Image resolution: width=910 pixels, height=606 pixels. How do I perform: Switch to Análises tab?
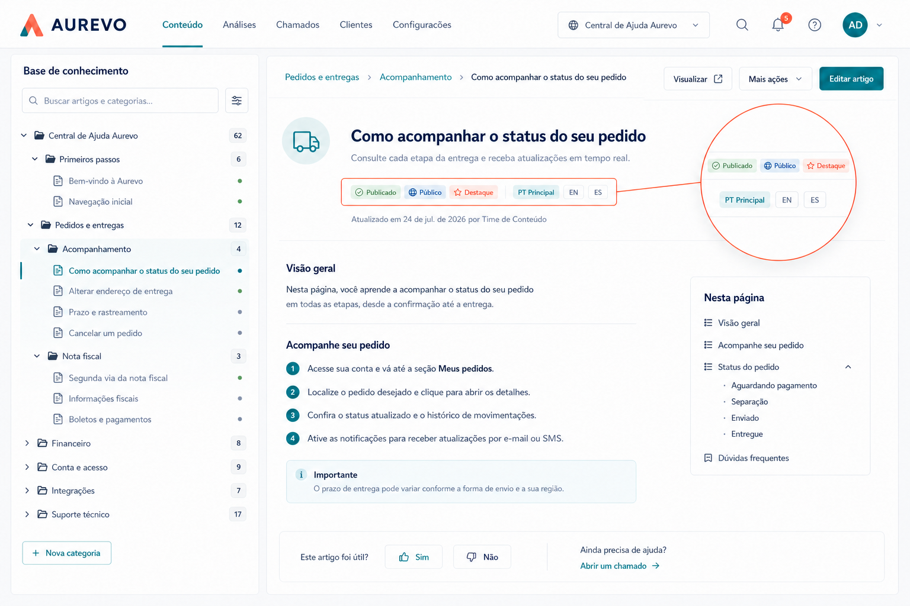239,25
